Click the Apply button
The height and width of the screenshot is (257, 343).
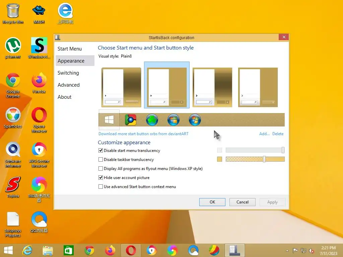pos(272,202)
